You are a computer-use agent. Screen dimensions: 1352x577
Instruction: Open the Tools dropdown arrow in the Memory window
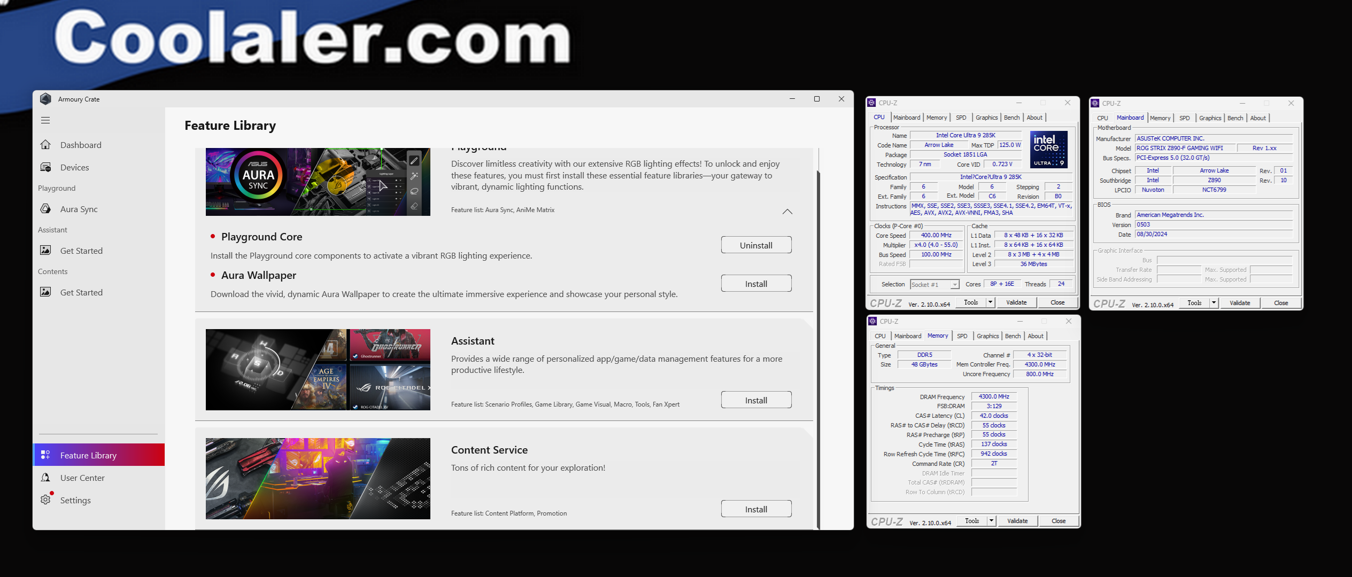(991, 521)
